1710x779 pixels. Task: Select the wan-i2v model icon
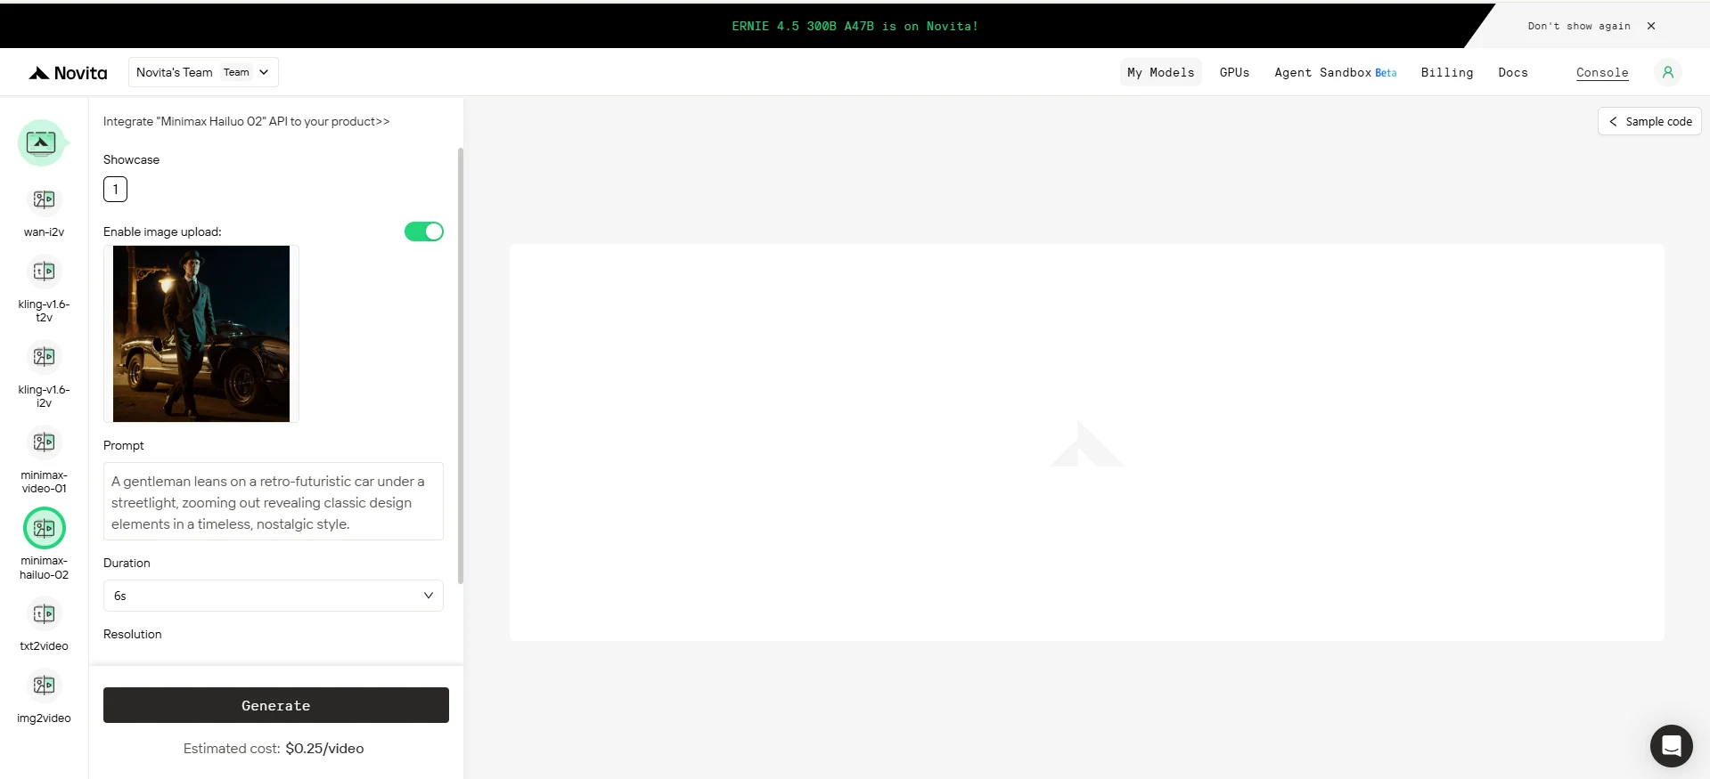pos(44,199)
